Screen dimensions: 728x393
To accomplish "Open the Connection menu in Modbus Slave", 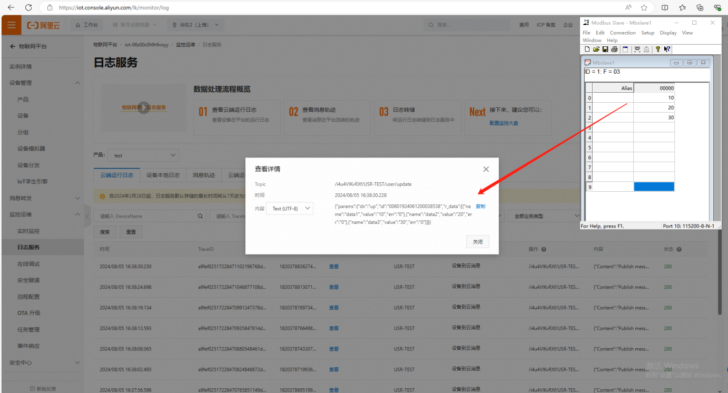I will (x=623, y=33).
